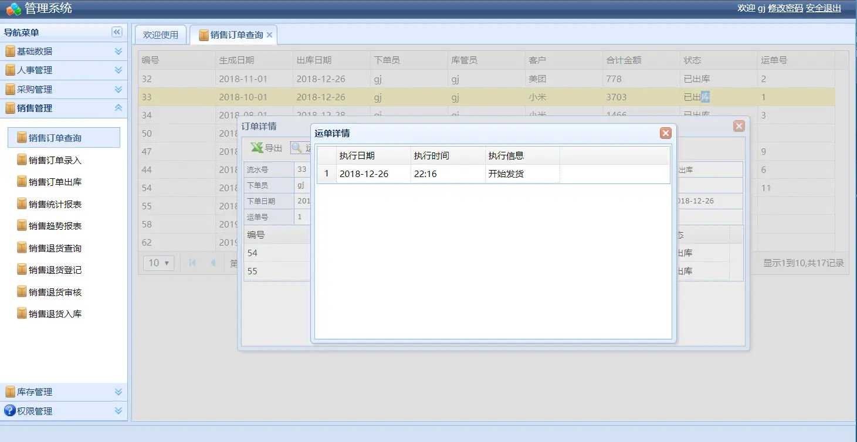Image resolution: width=857 pixels, height=442 pixels.
Task: Click row 54 in 订单详情 item list
Action: (277, 253)
